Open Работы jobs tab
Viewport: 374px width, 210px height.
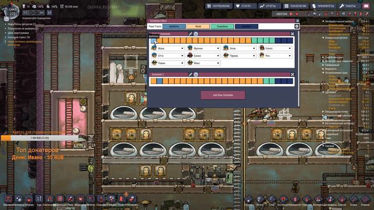(x=349, y=6)
